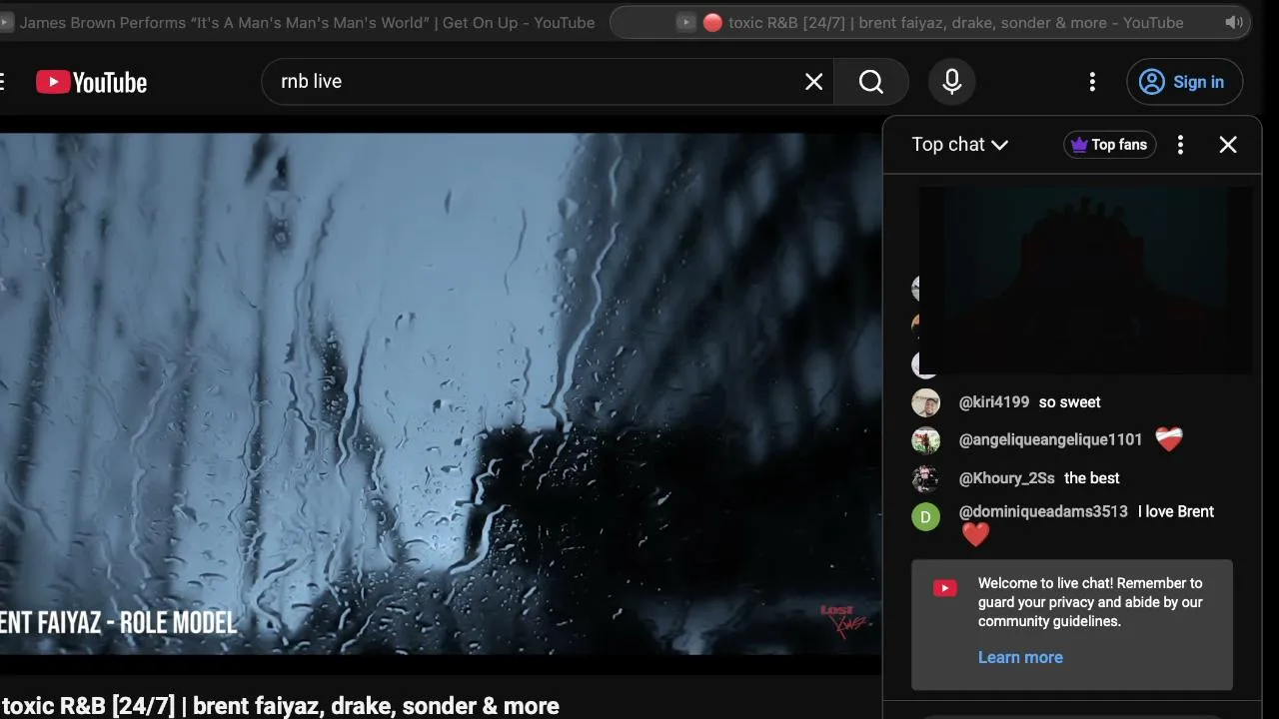
Task: Click avatar of @Khoury_2Ss
Action: coord(926,478)
